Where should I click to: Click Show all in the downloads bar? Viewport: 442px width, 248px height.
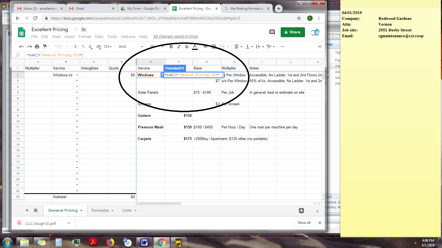[304, 223]
